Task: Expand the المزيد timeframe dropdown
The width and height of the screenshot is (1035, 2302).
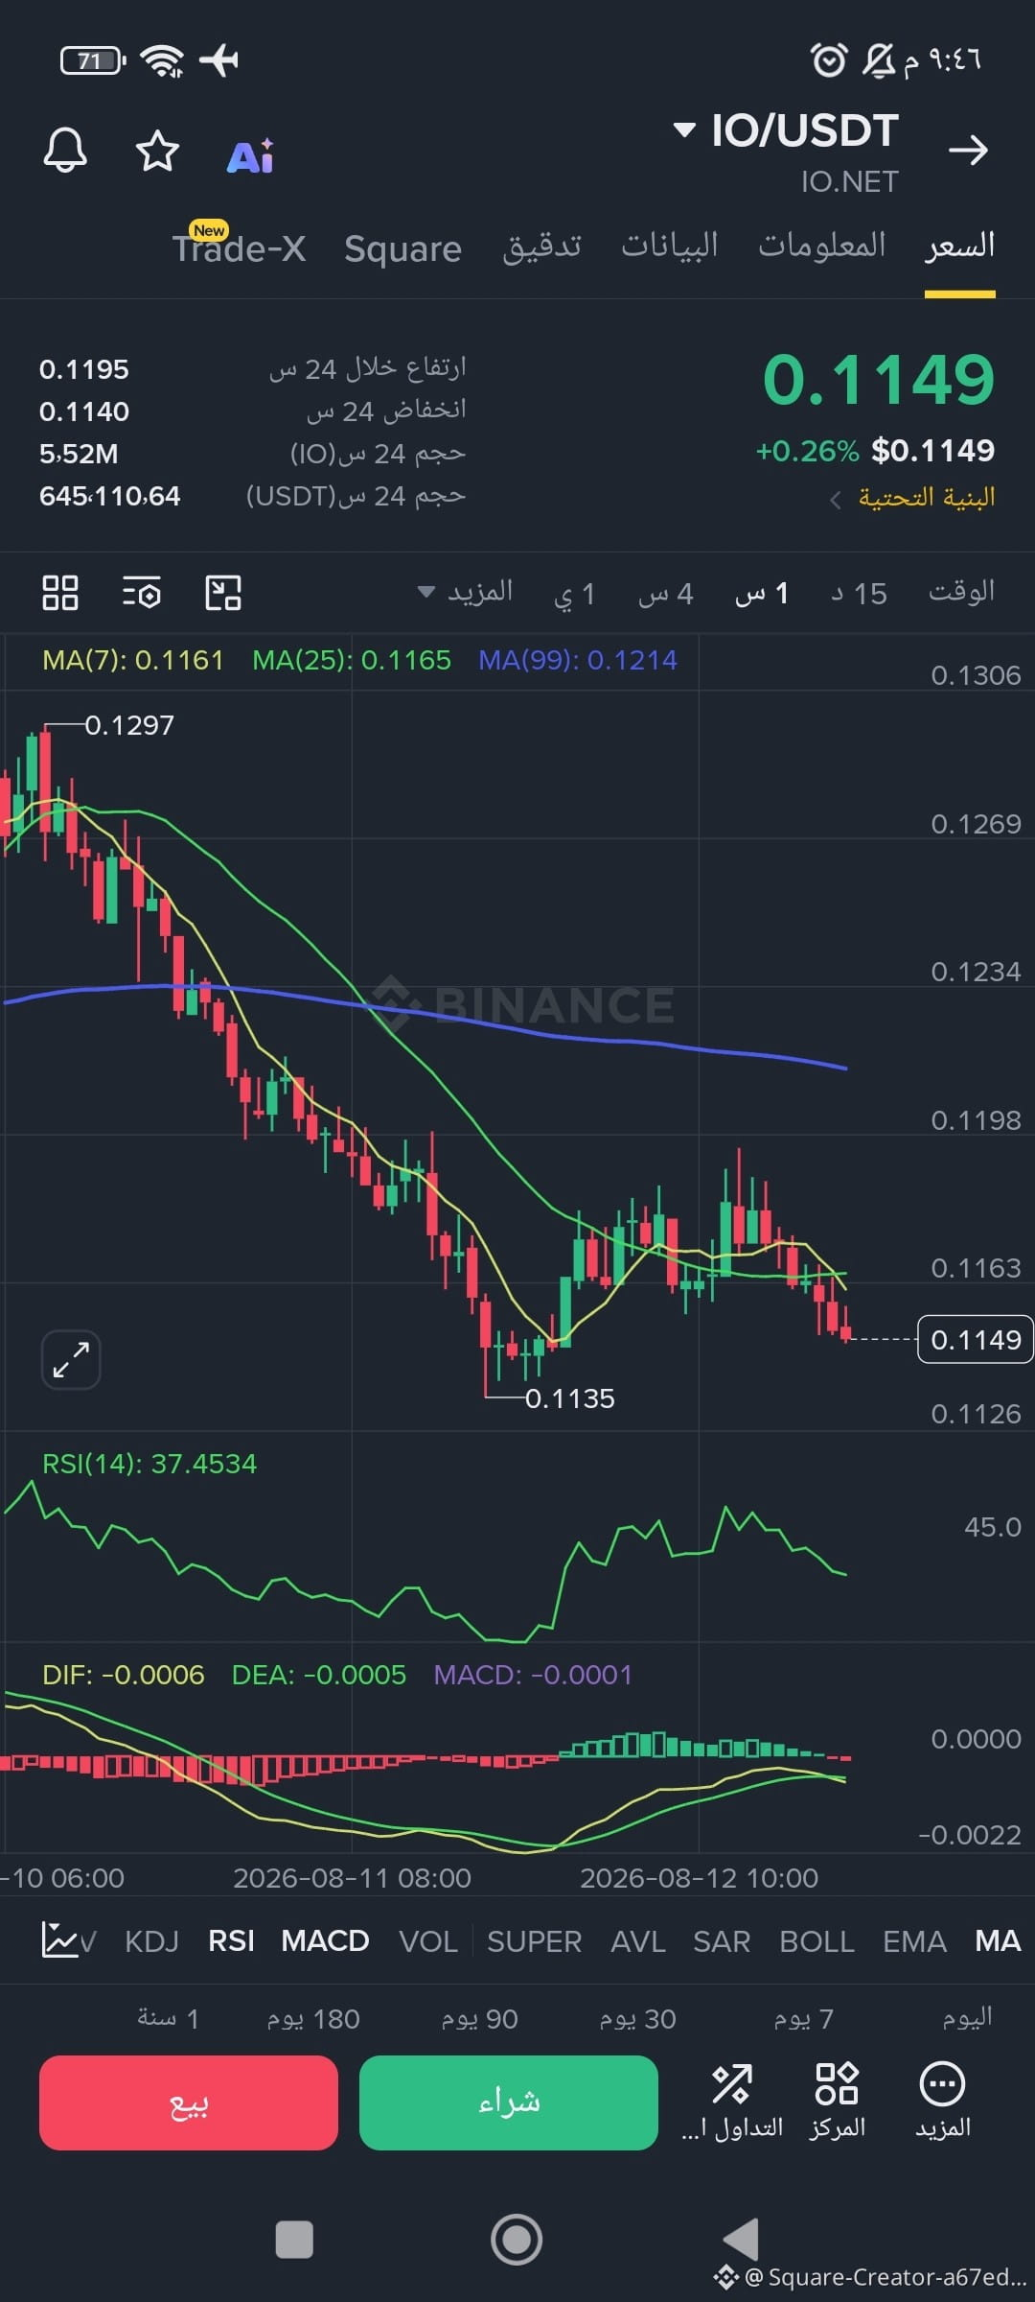Action: [x=465, y=592]
